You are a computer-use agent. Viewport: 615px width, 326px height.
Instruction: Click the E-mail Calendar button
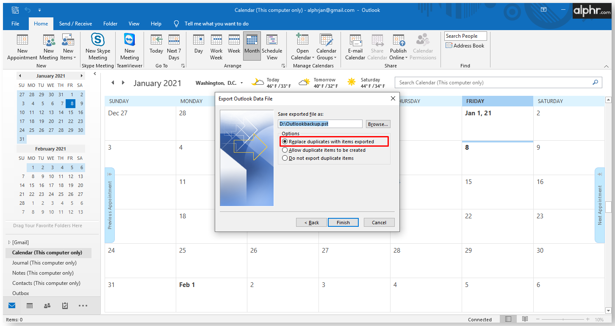click(x=355, y=47)
